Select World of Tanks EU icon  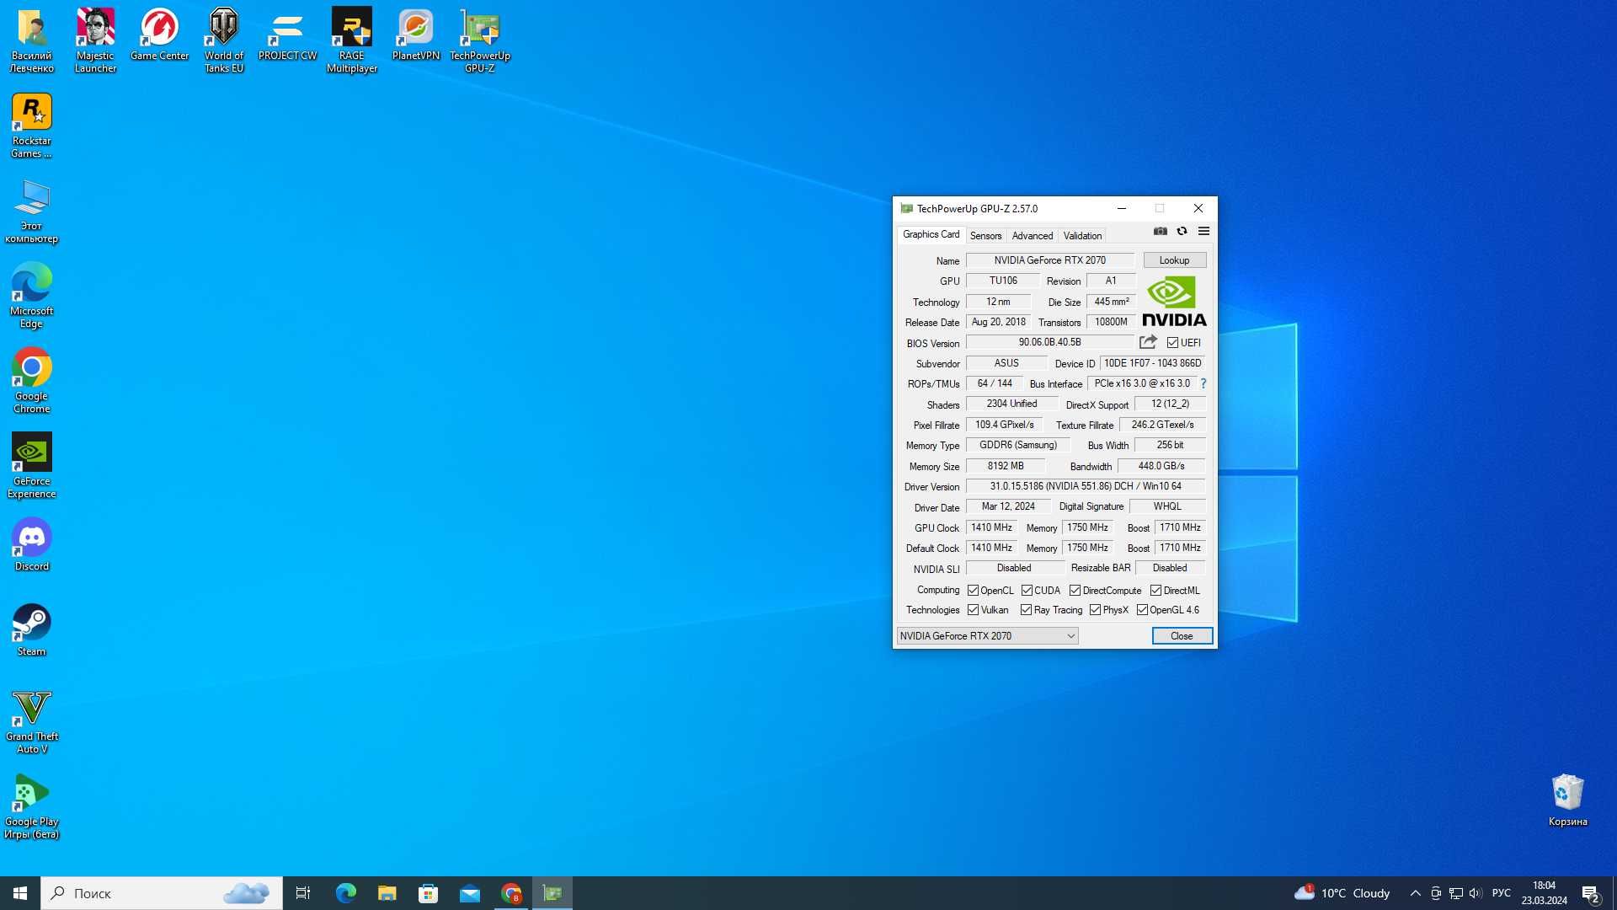(x=223, y=40)
